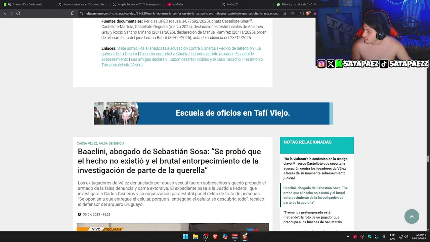This screenshot has width=430, height=242.
Task: Open the reader mode icon in address bar
Action: click(x=292, y=13)
